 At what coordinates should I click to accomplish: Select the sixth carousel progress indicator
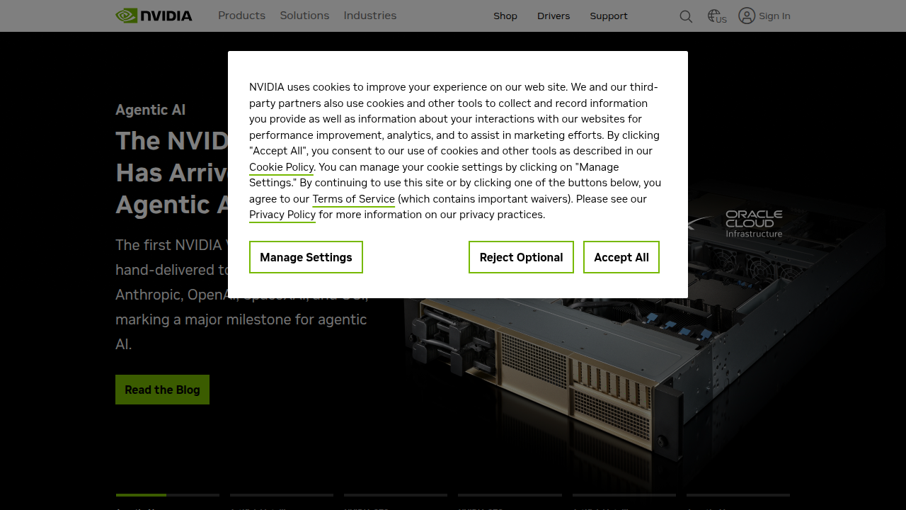coord(738,495)
